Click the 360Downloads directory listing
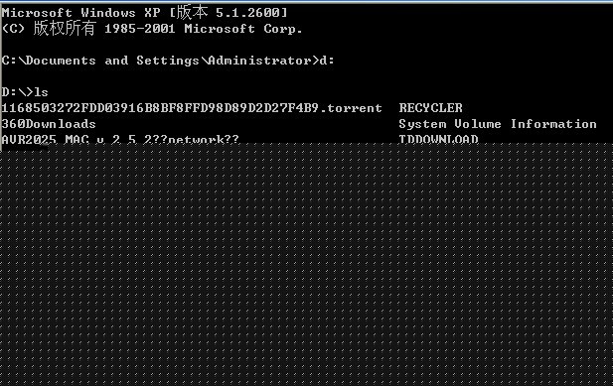 [49, 124]
